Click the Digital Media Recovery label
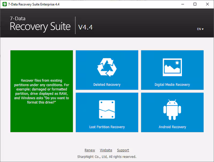Image resolution: width=214 pixels, height=162 pixels. point(172,84)
